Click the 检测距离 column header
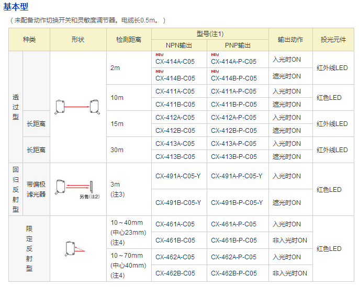 click(x=128, y=40)
